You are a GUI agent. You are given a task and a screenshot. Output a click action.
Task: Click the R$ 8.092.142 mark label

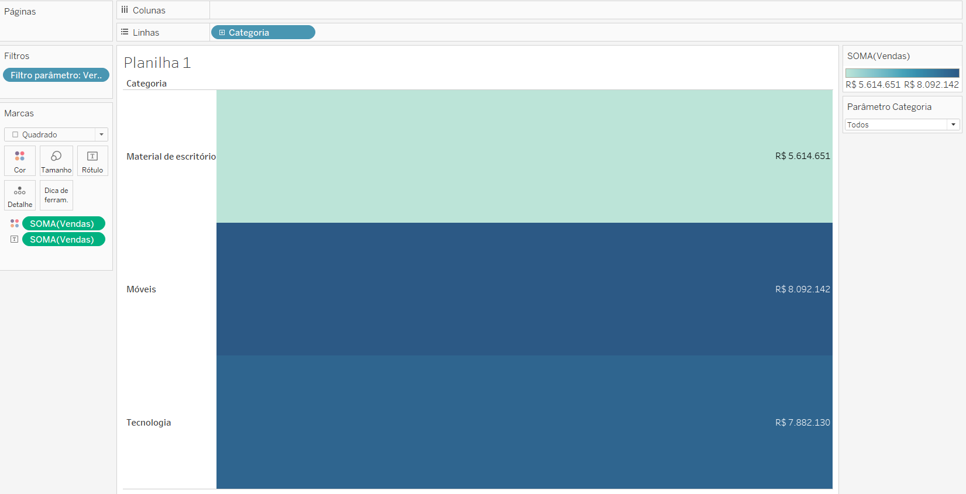[803, 289]
